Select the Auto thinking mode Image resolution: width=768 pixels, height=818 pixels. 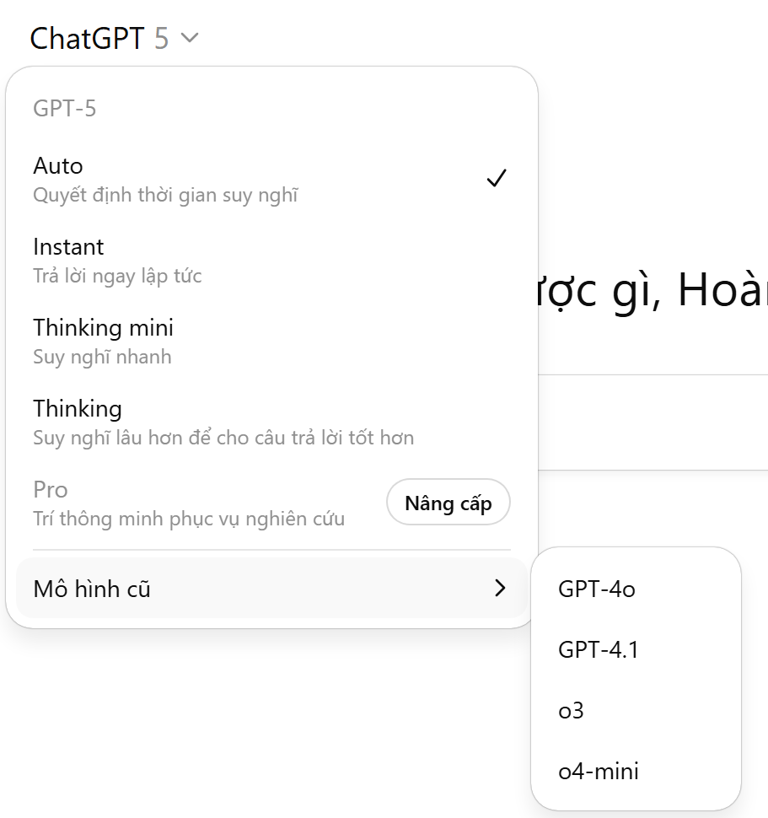coord(57,165)
